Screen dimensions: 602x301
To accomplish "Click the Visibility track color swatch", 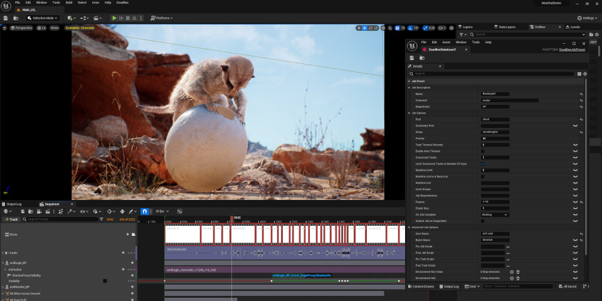I will (x=105, y=281).
